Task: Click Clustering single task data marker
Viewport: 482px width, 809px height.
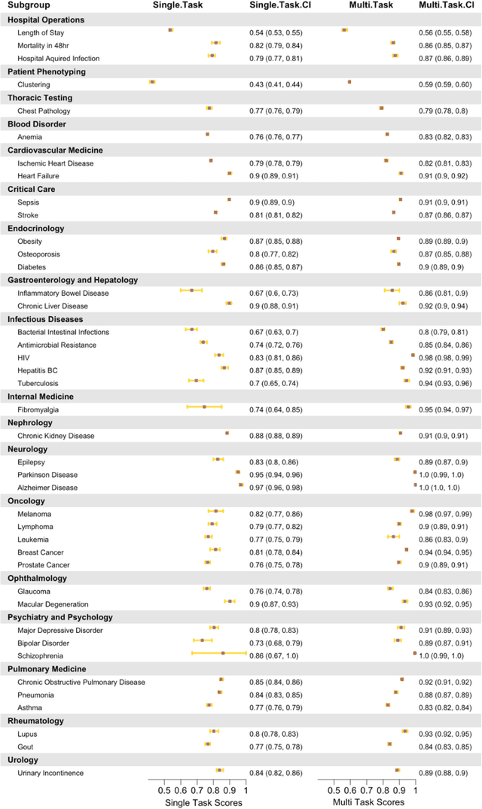Action: [152, 81]
